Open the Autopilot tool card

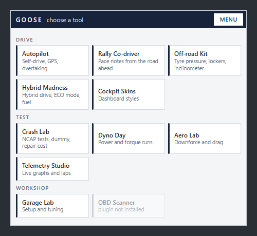(x=52, y=61)
